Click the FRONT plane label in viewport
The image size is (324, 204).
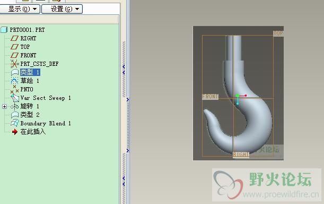point(210,97)
